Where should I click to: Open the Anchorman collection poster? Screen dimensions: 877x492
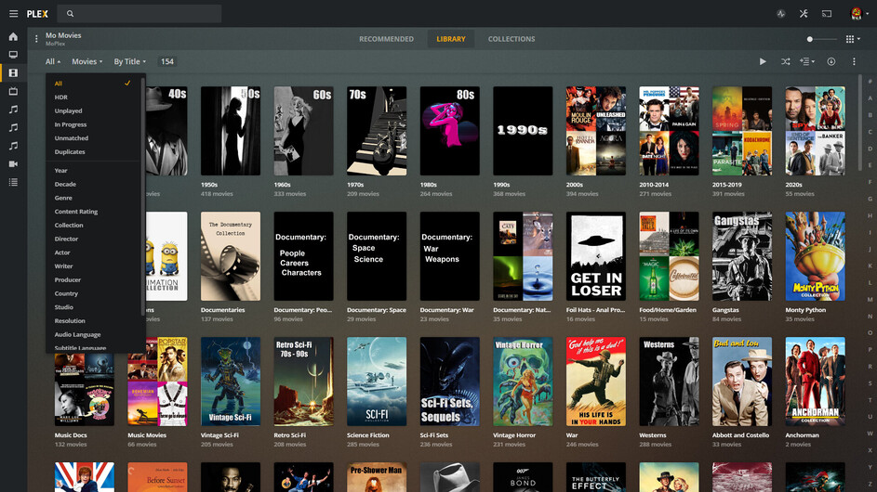pos(815,382)
